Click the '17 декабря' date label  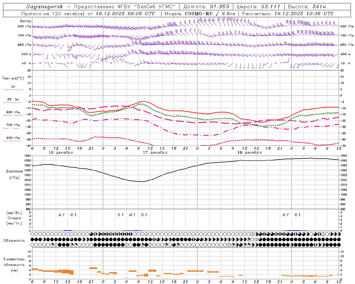[155, 153]
